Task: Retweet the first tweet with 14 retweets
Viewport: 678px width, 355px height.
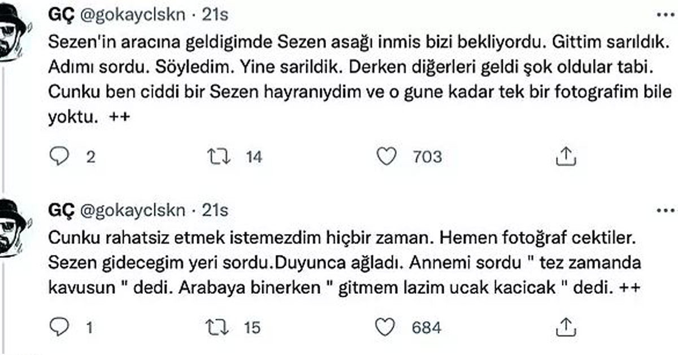Action: pos(219,157)
